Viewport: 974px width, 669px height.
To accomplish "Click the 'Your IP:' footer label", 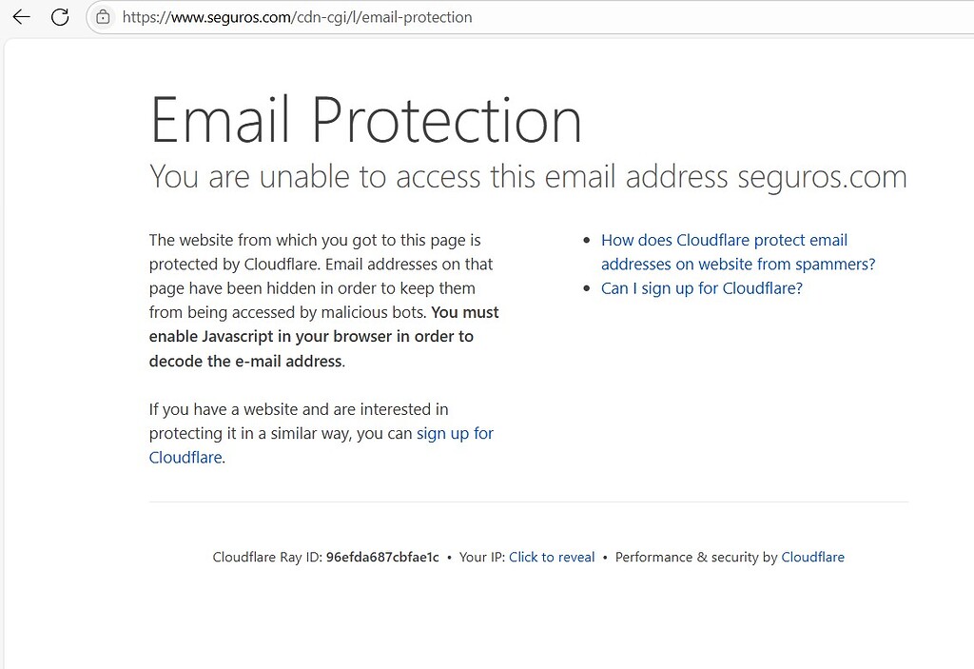I will [482, 557].
